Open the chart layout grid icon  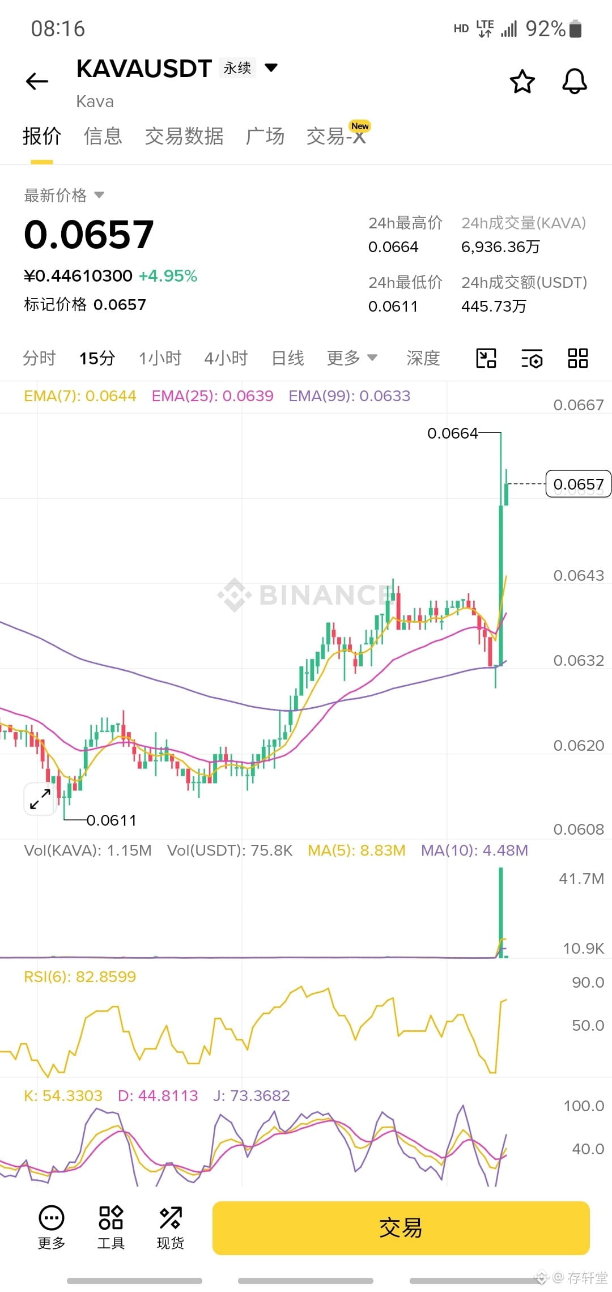(x=577, y=358)
